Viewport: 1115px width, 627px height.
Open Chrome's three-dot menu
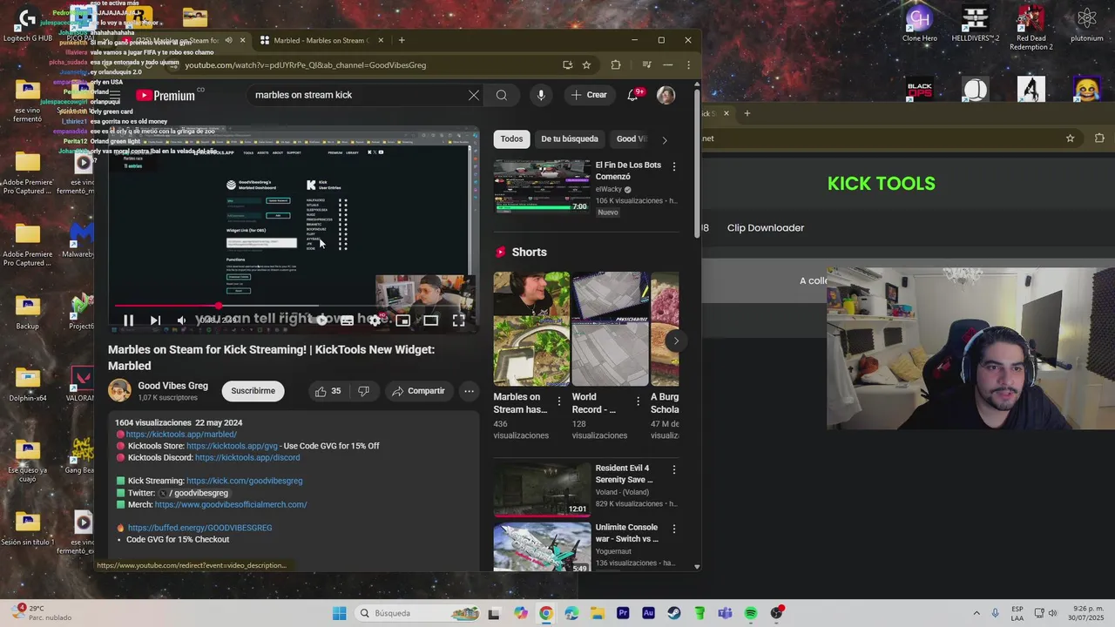(688, 65)
